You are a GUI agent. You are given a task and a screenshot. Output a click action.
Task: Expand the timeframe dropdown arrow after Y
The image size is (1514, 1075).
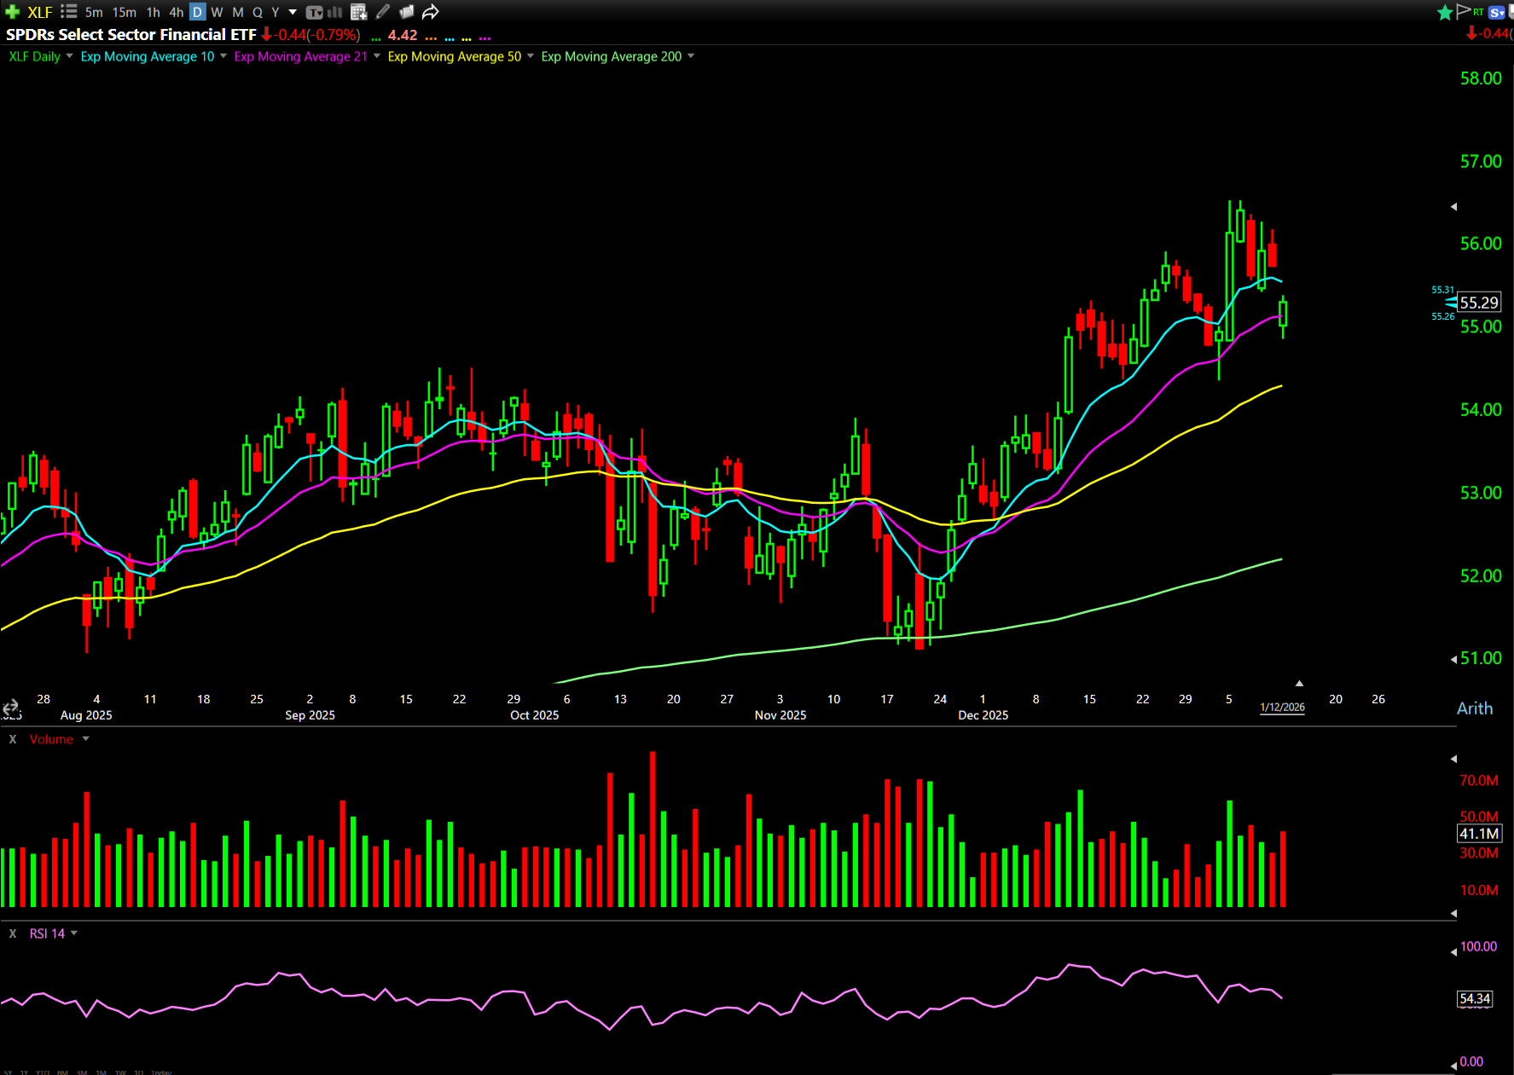(x=293, y=12)
